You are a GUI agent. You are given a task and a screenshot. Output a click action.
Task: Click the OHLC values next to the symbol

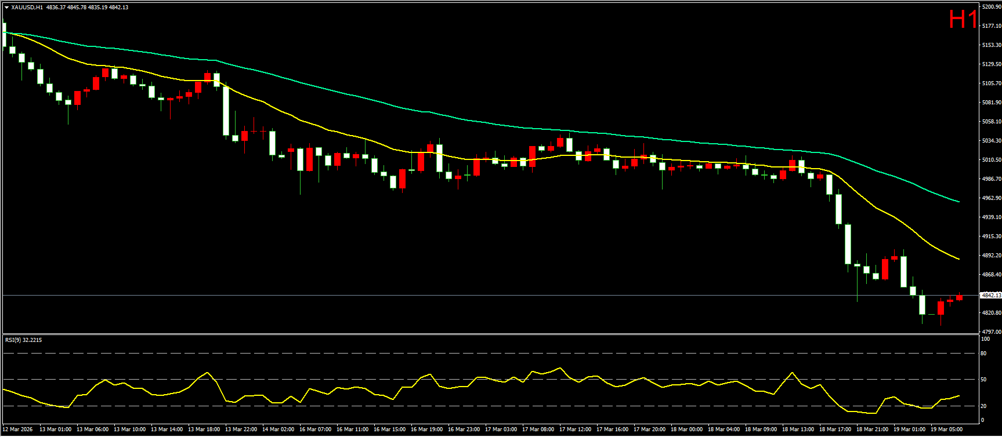(x=86, y=8)
